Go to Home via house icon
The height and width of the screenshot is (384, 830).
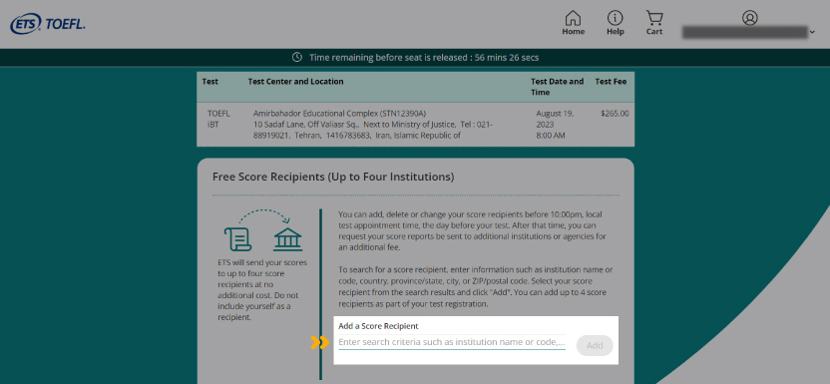click(573, 18)
